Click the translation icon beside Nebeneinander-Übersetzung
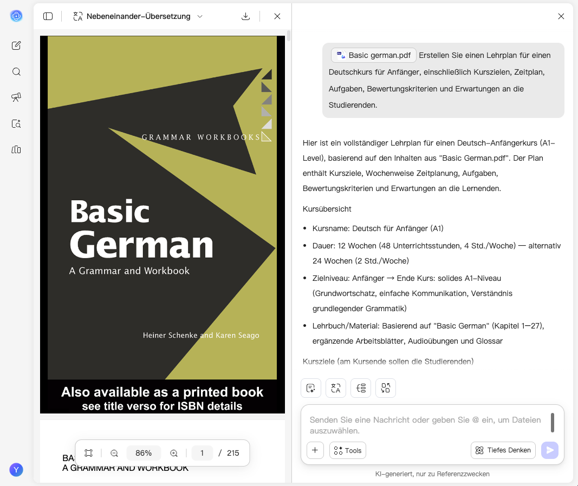Image resolution: width=578 pixels, height=486 pixels. coord(78,16)
